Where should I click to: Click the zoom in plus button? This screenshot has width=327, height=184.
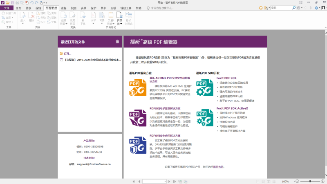coord(323,181)
